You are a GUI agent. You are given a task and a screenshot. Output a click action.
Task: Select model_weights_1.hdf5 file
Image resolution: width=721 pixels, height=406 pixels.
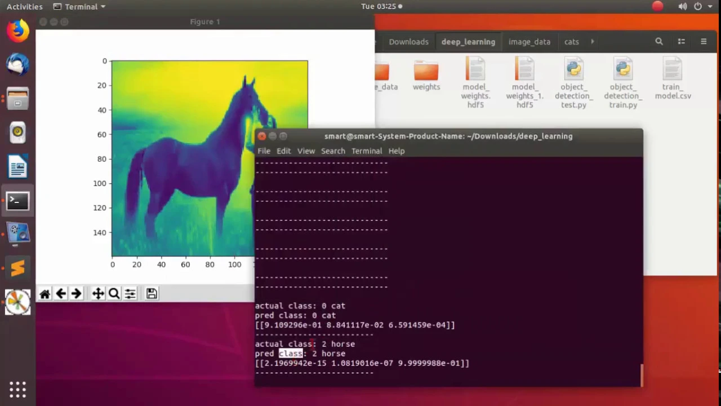[525, 83]
